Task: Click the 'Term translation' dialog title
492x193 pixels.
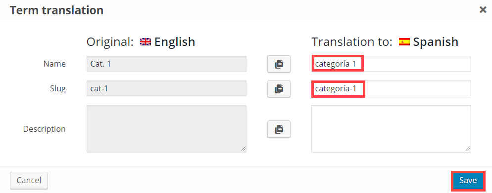Action: [x=56, y=10]
